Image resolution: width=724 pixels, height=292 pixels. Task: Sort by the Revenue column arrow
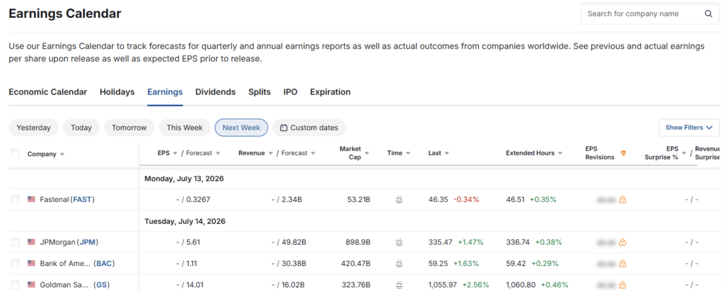[x=271, y=153]
